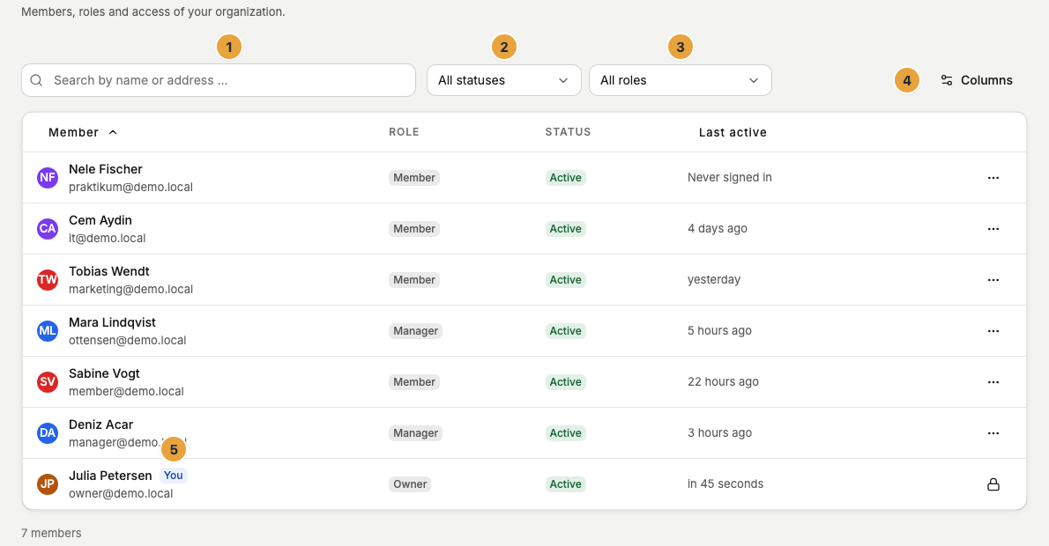Open actions menu for Mara Lindqvist
1049x546 pixels.
(x=993, y=331)
